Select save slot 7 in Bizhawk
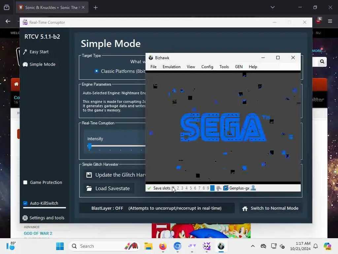Screen dimensions: 338x254 coord(199,188)
